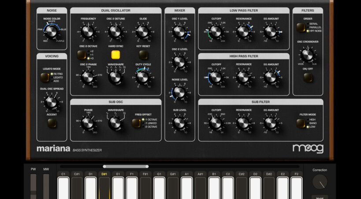
Task: Play the F#1 black key
Action: 145,188
